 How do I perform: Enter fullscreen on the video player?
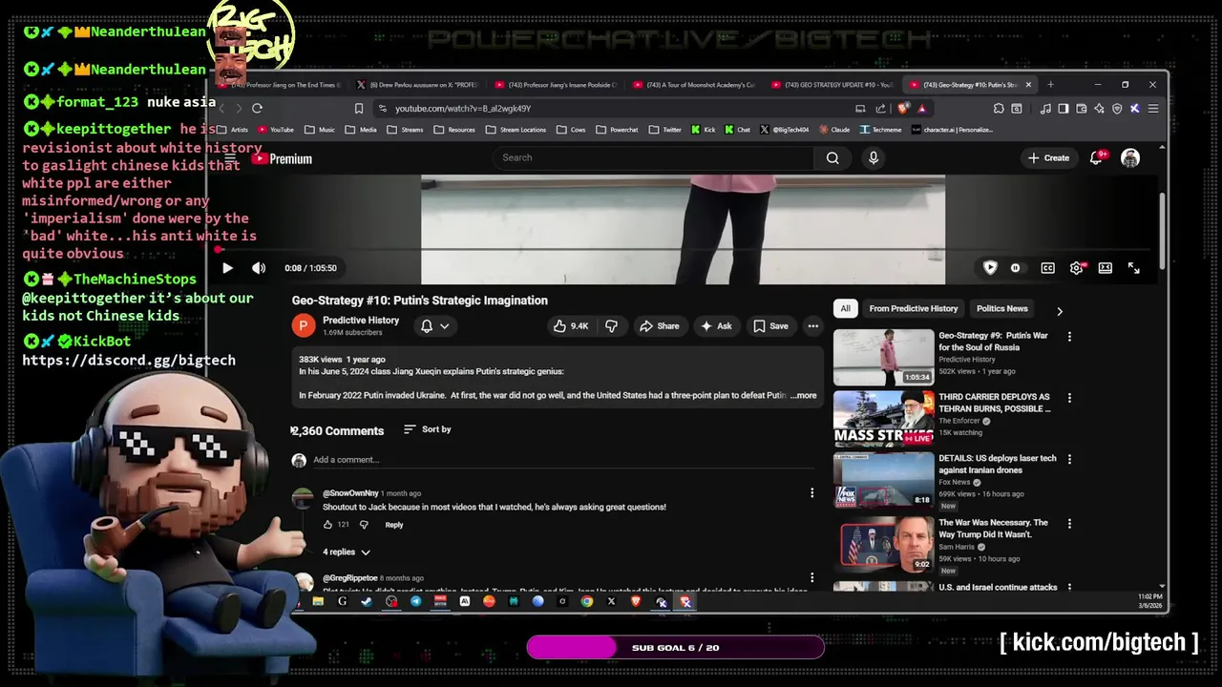click(1133, 268)
